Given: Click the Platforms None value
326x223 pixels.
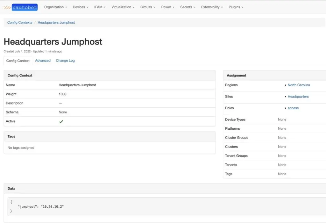Looking at the screenshot, I should point(282,129).
